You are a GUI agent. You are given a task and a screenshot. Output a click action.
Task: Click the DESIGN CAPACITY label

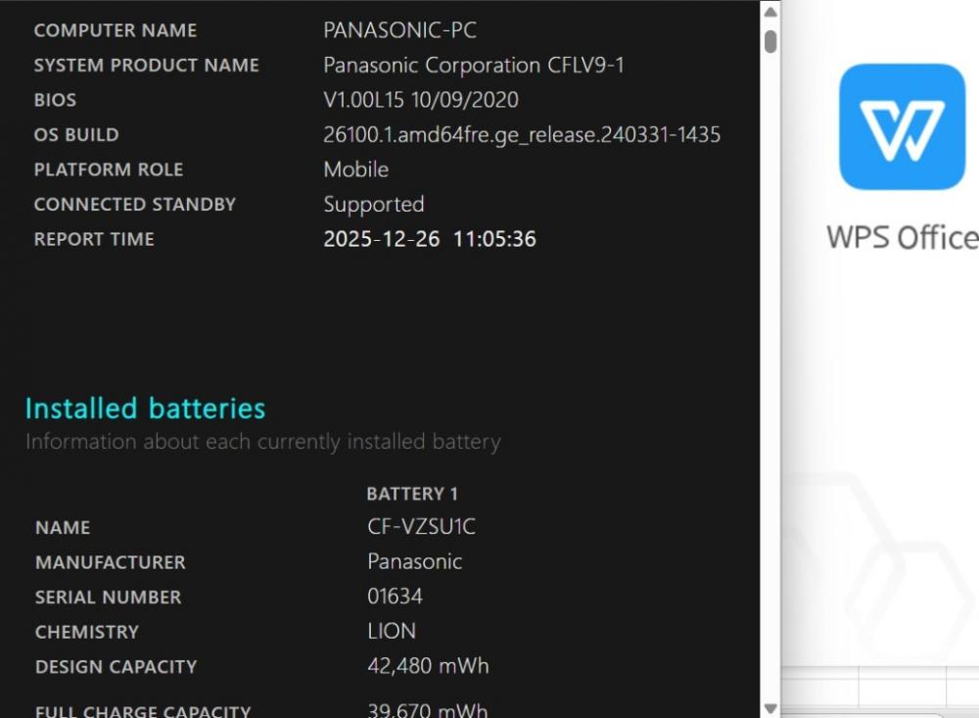(117, 667)
